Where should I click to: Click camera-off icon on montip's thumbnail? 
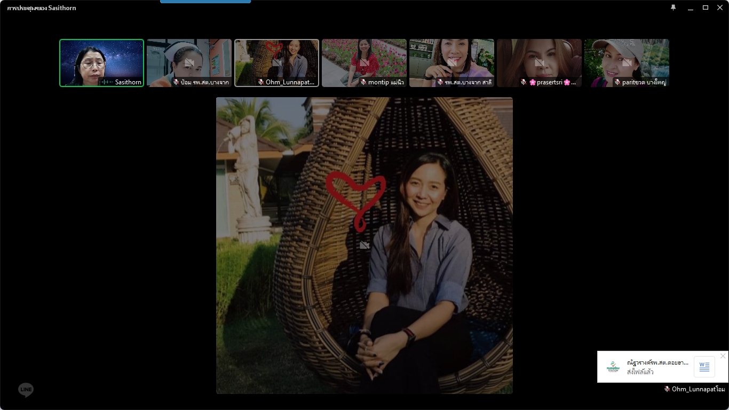pos(364,62)
